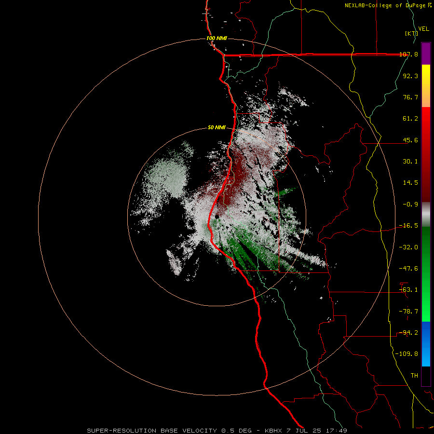Click the KBHX station ID in caption

[x=273, y=431]
